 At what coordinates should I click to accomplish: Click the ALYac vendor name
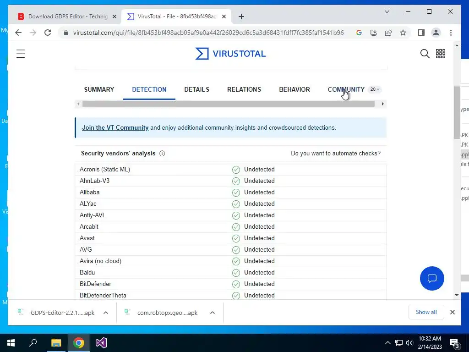tap(88, 203)
